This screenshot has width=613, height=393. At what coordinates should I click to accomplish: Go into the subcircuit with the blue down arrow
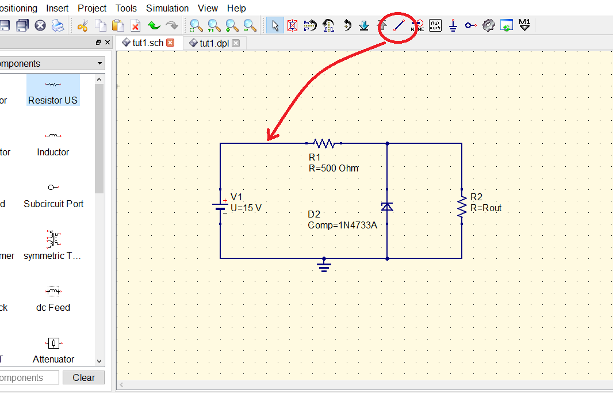click(x=364, y=26)
